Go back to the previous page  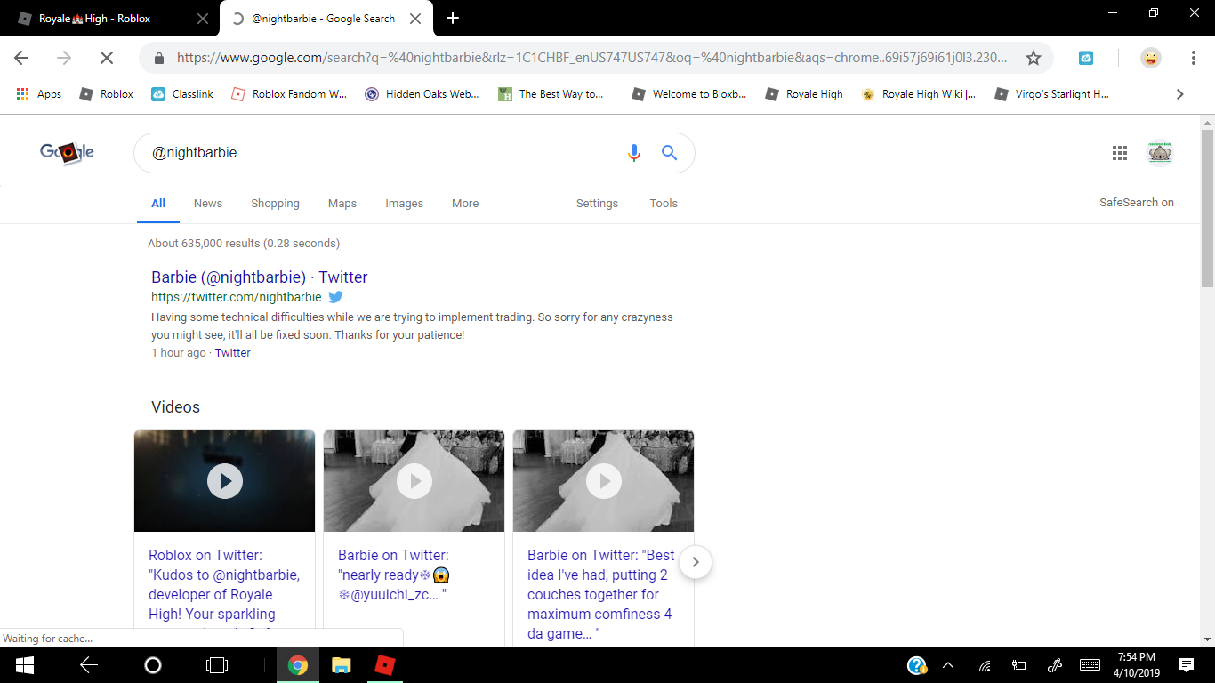click(21, 58)
